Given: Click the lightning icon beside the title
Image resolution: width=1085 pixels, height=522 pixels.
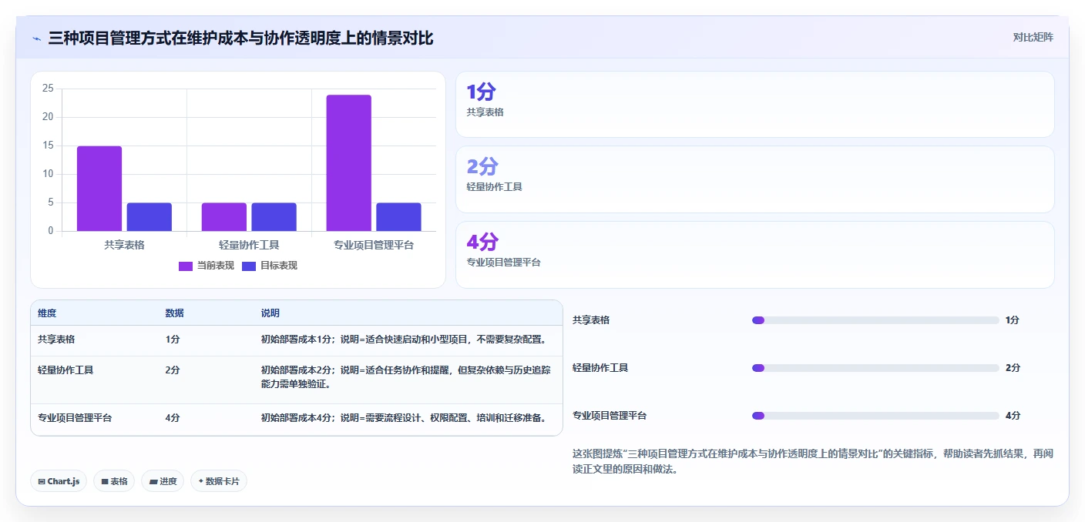Looking at the screenshot, I should tap(36, 38).
